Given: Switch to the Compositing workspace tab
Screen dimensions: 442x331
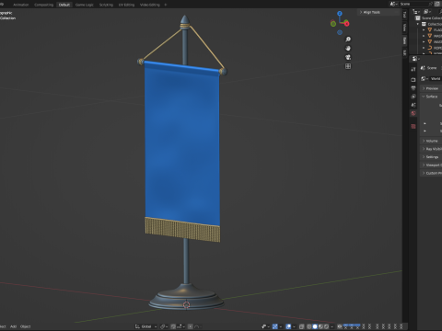Looking at the screenshot, I should click(x=43, y=5).
